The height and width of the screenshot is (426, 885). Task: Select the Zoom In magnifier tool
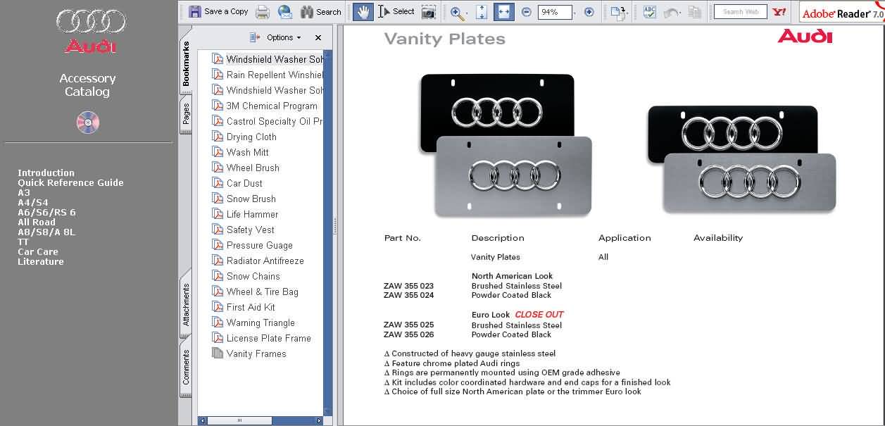coord(456,11)
